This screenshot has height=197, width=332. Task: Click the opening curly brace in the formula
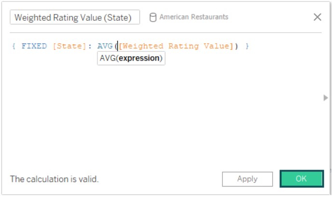click(x=14, y=46)
